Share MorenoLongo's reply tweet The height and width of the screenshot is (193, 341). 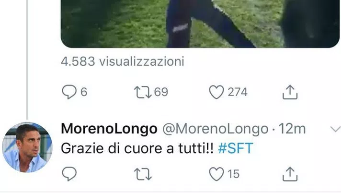click(290, 174)
